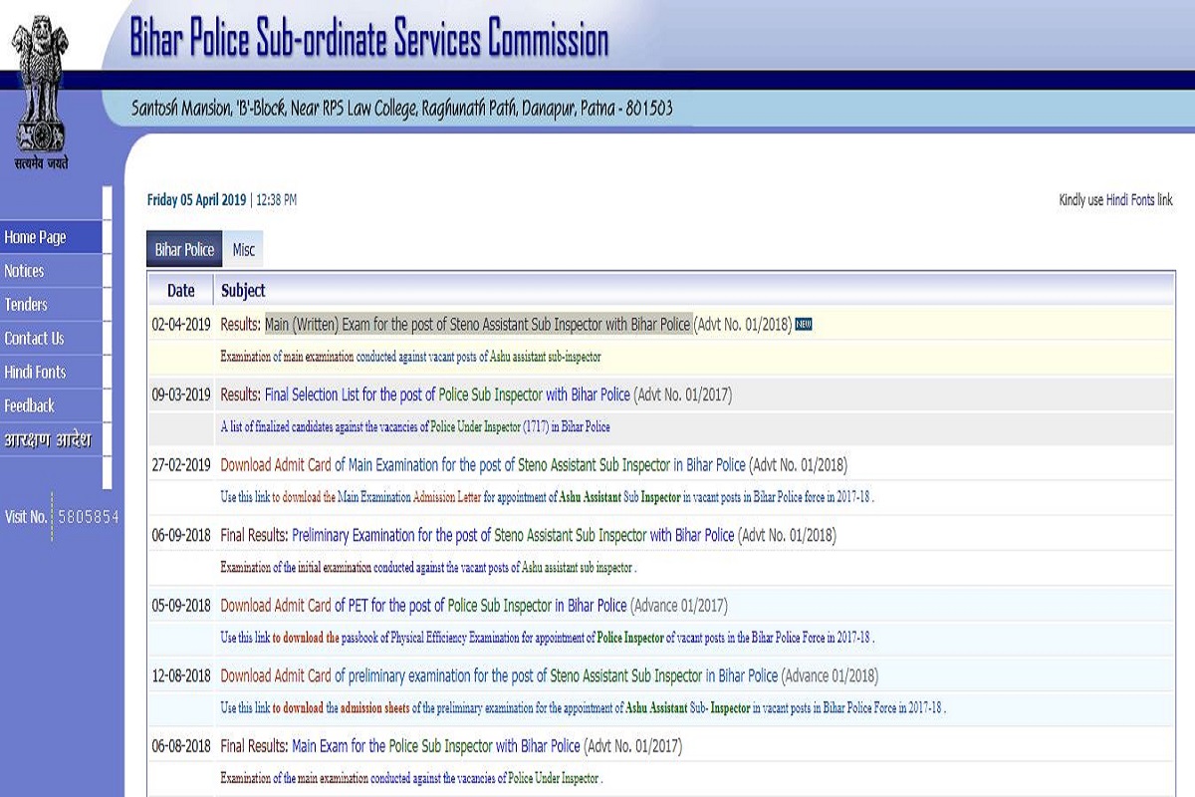Click description of initial examination Ashu assistant sub inspector
The width and height of the screenshot is (1195, 797).
[x=428, y=567]
